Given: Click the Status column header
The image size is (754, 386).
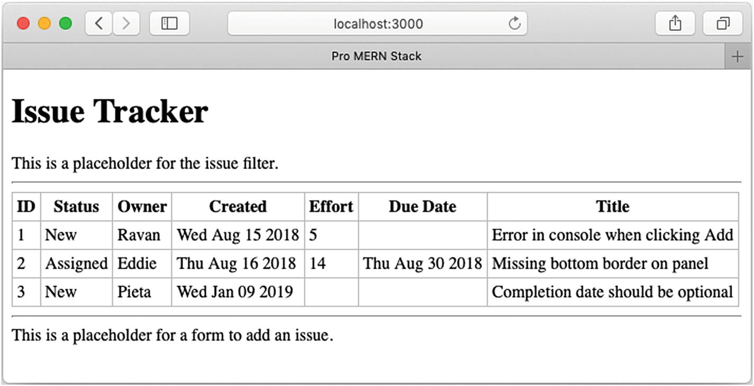Looking at the screenshot, I should tap(76, 206).
